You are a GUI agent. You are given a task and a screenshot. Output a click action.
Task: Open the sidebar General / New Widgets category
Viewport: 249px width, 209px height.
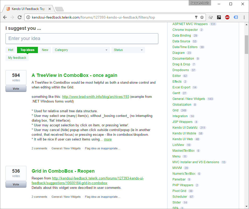(x=189, y=99)
